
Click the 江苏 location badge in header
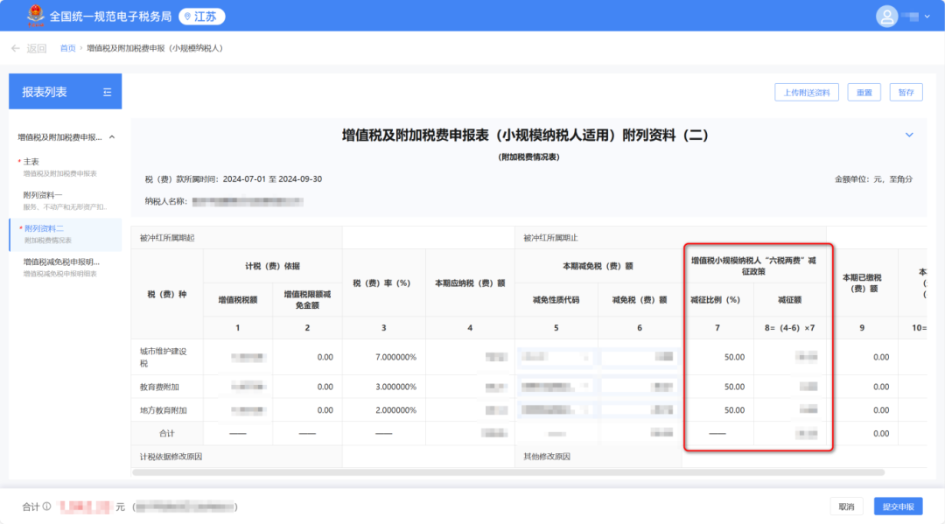tap(200, 15)
